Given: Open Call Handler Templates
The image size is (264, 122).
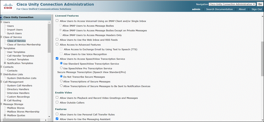Looking at the screenshot, I should click(21, 56).
